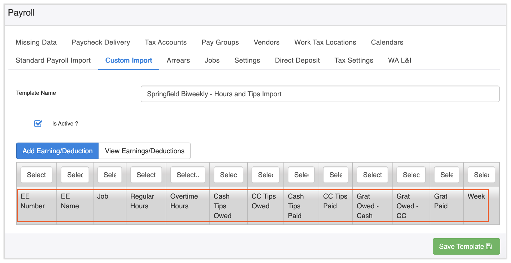
Task: Click Add Earning/Deduction button
Action: (x=57, y=151)
